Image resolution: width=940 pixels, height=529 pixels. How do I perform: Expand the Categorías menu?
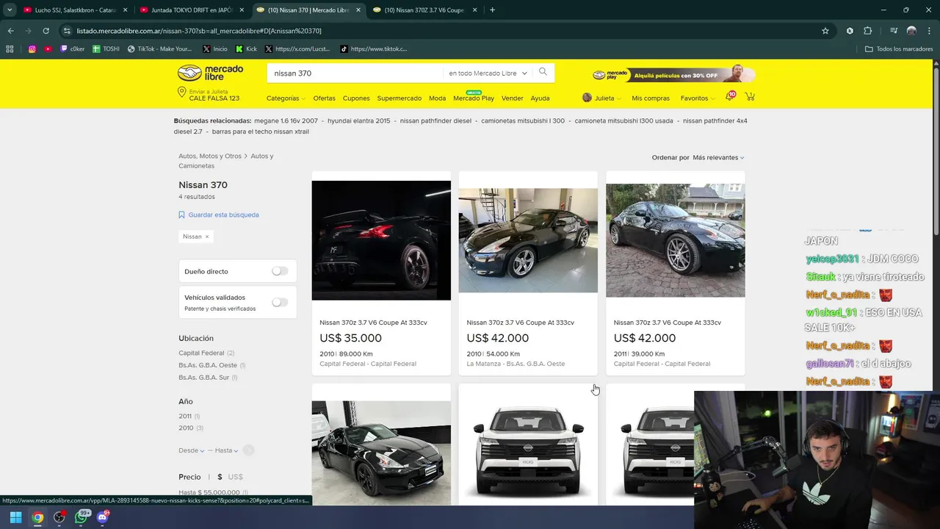pyautogui.click(x=285, y=98)
